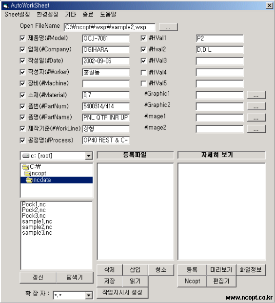
Task: Toggle the 공정명(#Process) checkbox
Action: pyautogui.click(x=22, y=141)
